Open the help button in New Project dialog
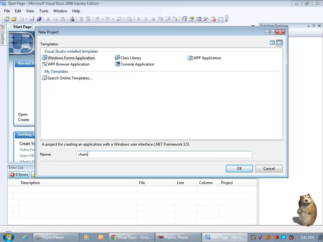The width and height of the screenshot is (323, 242). tap(270, 32)
